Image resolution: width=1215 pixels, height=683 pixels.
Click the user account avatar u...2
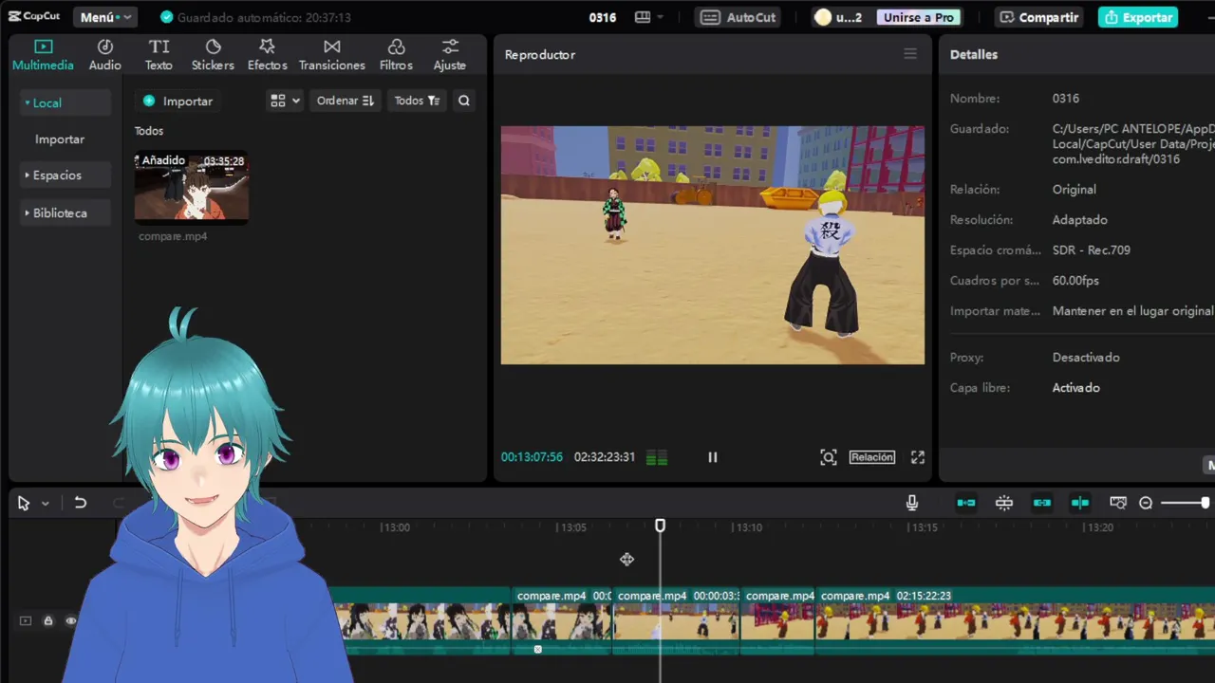click(838, 17)
